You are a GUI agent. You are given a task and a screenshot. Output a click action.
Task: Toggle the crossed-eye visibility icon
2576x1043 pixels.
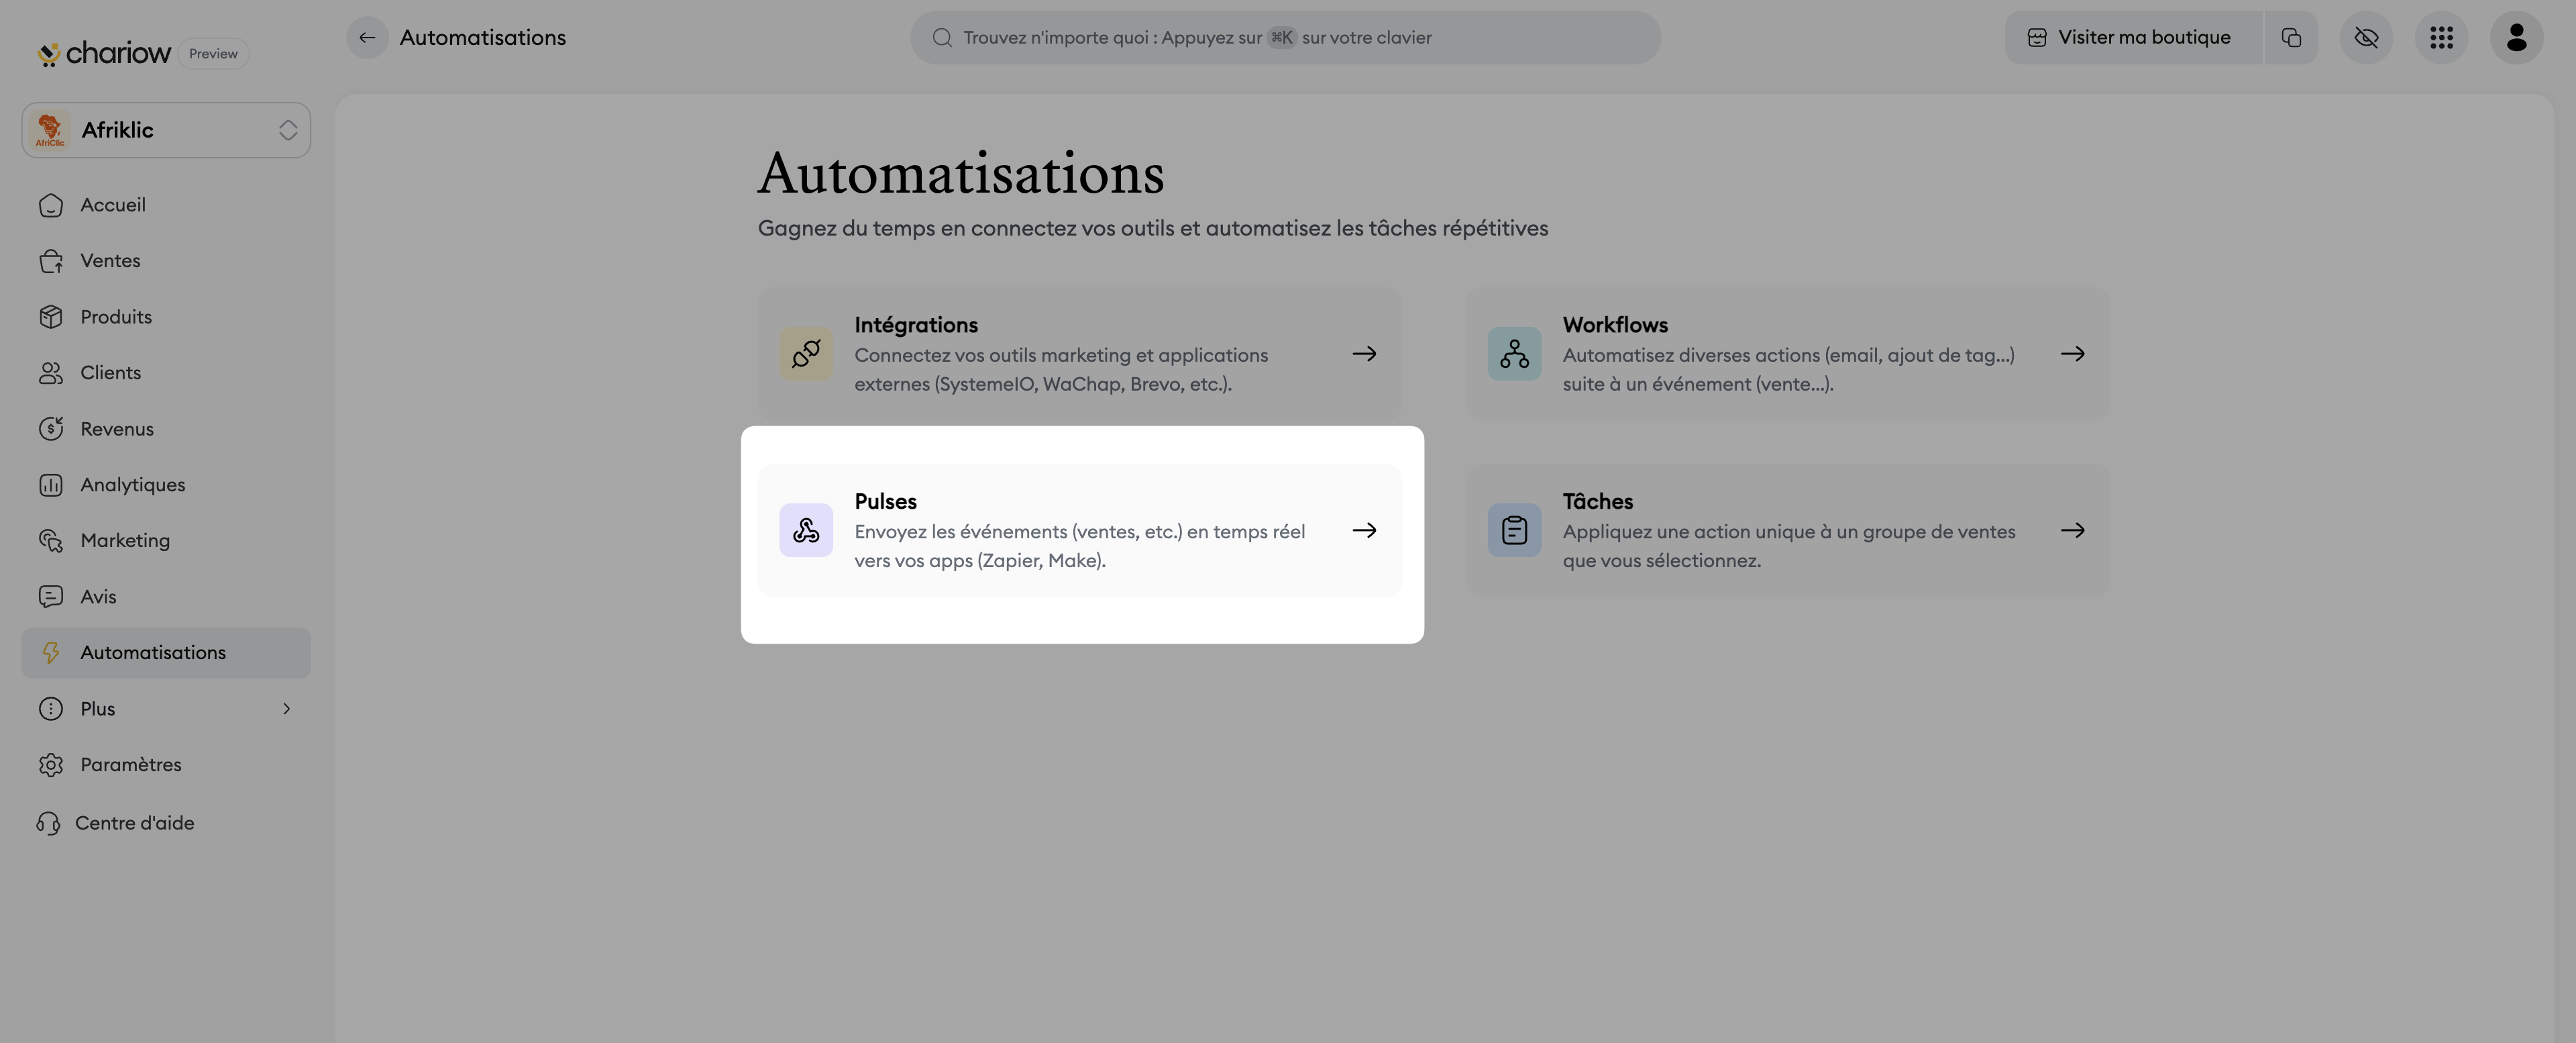(x=2366, y=38)
